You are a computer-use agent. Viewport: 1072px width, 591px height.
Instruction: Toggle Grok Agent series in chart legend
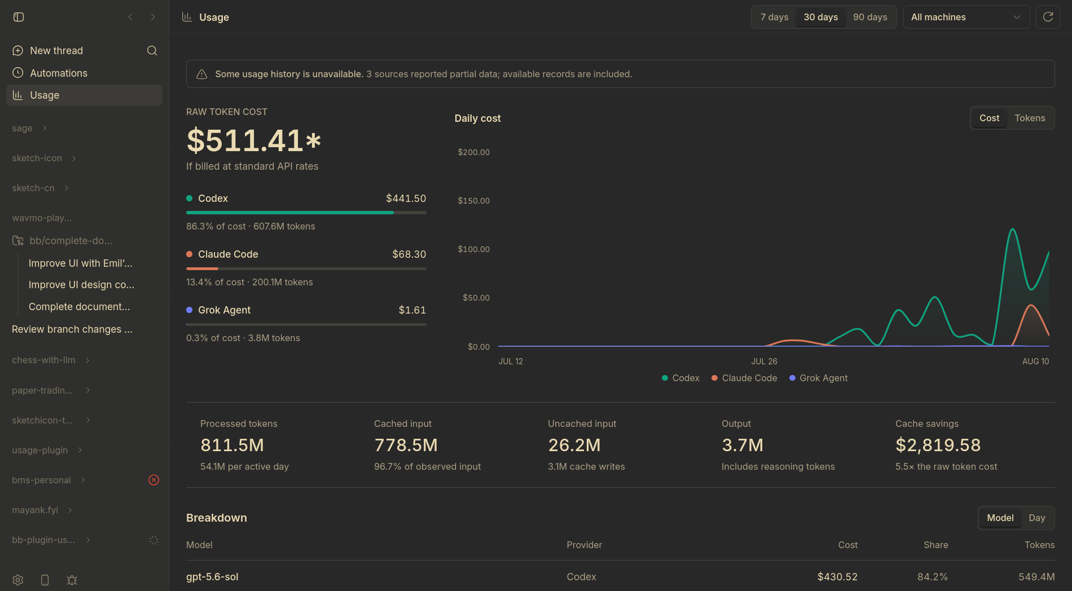click(x=818, y=378)
